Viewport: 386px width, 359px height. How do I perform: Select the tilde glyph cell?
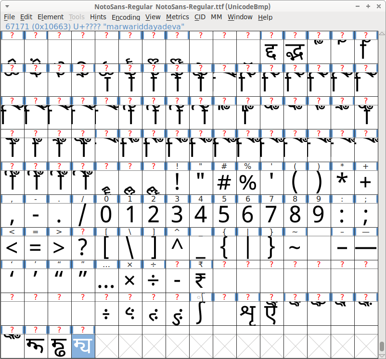point(295,247)
